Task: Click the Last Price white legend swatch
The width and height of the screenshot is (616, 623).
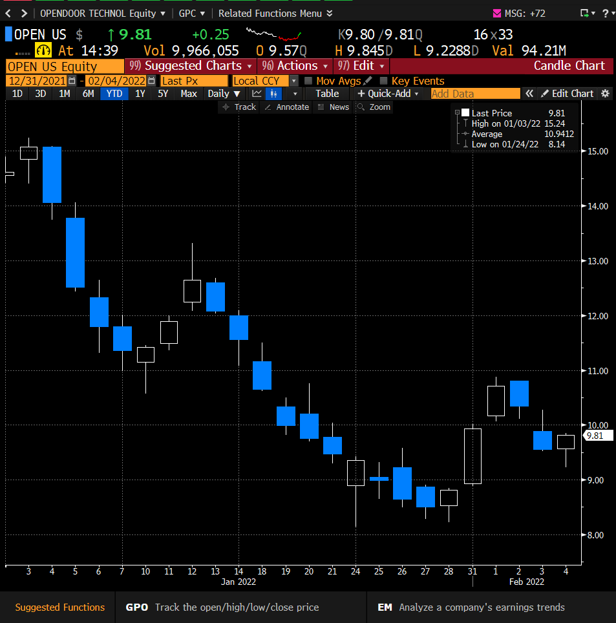Action: [x=465, y=113]
